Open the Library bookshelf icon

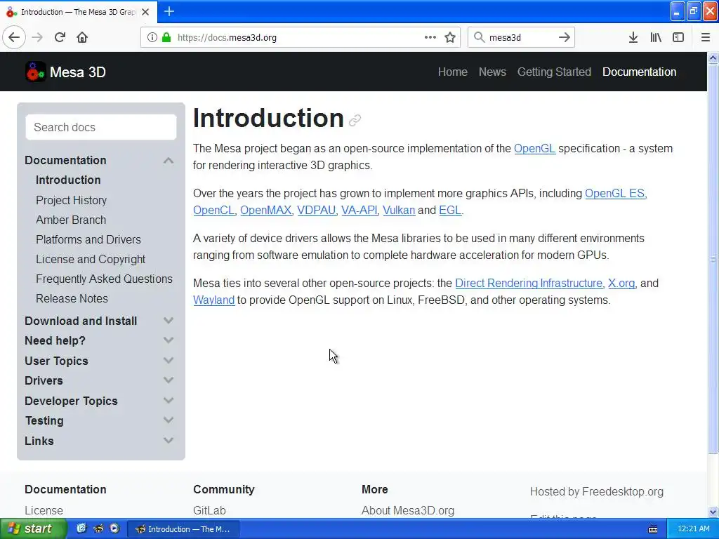656,38
